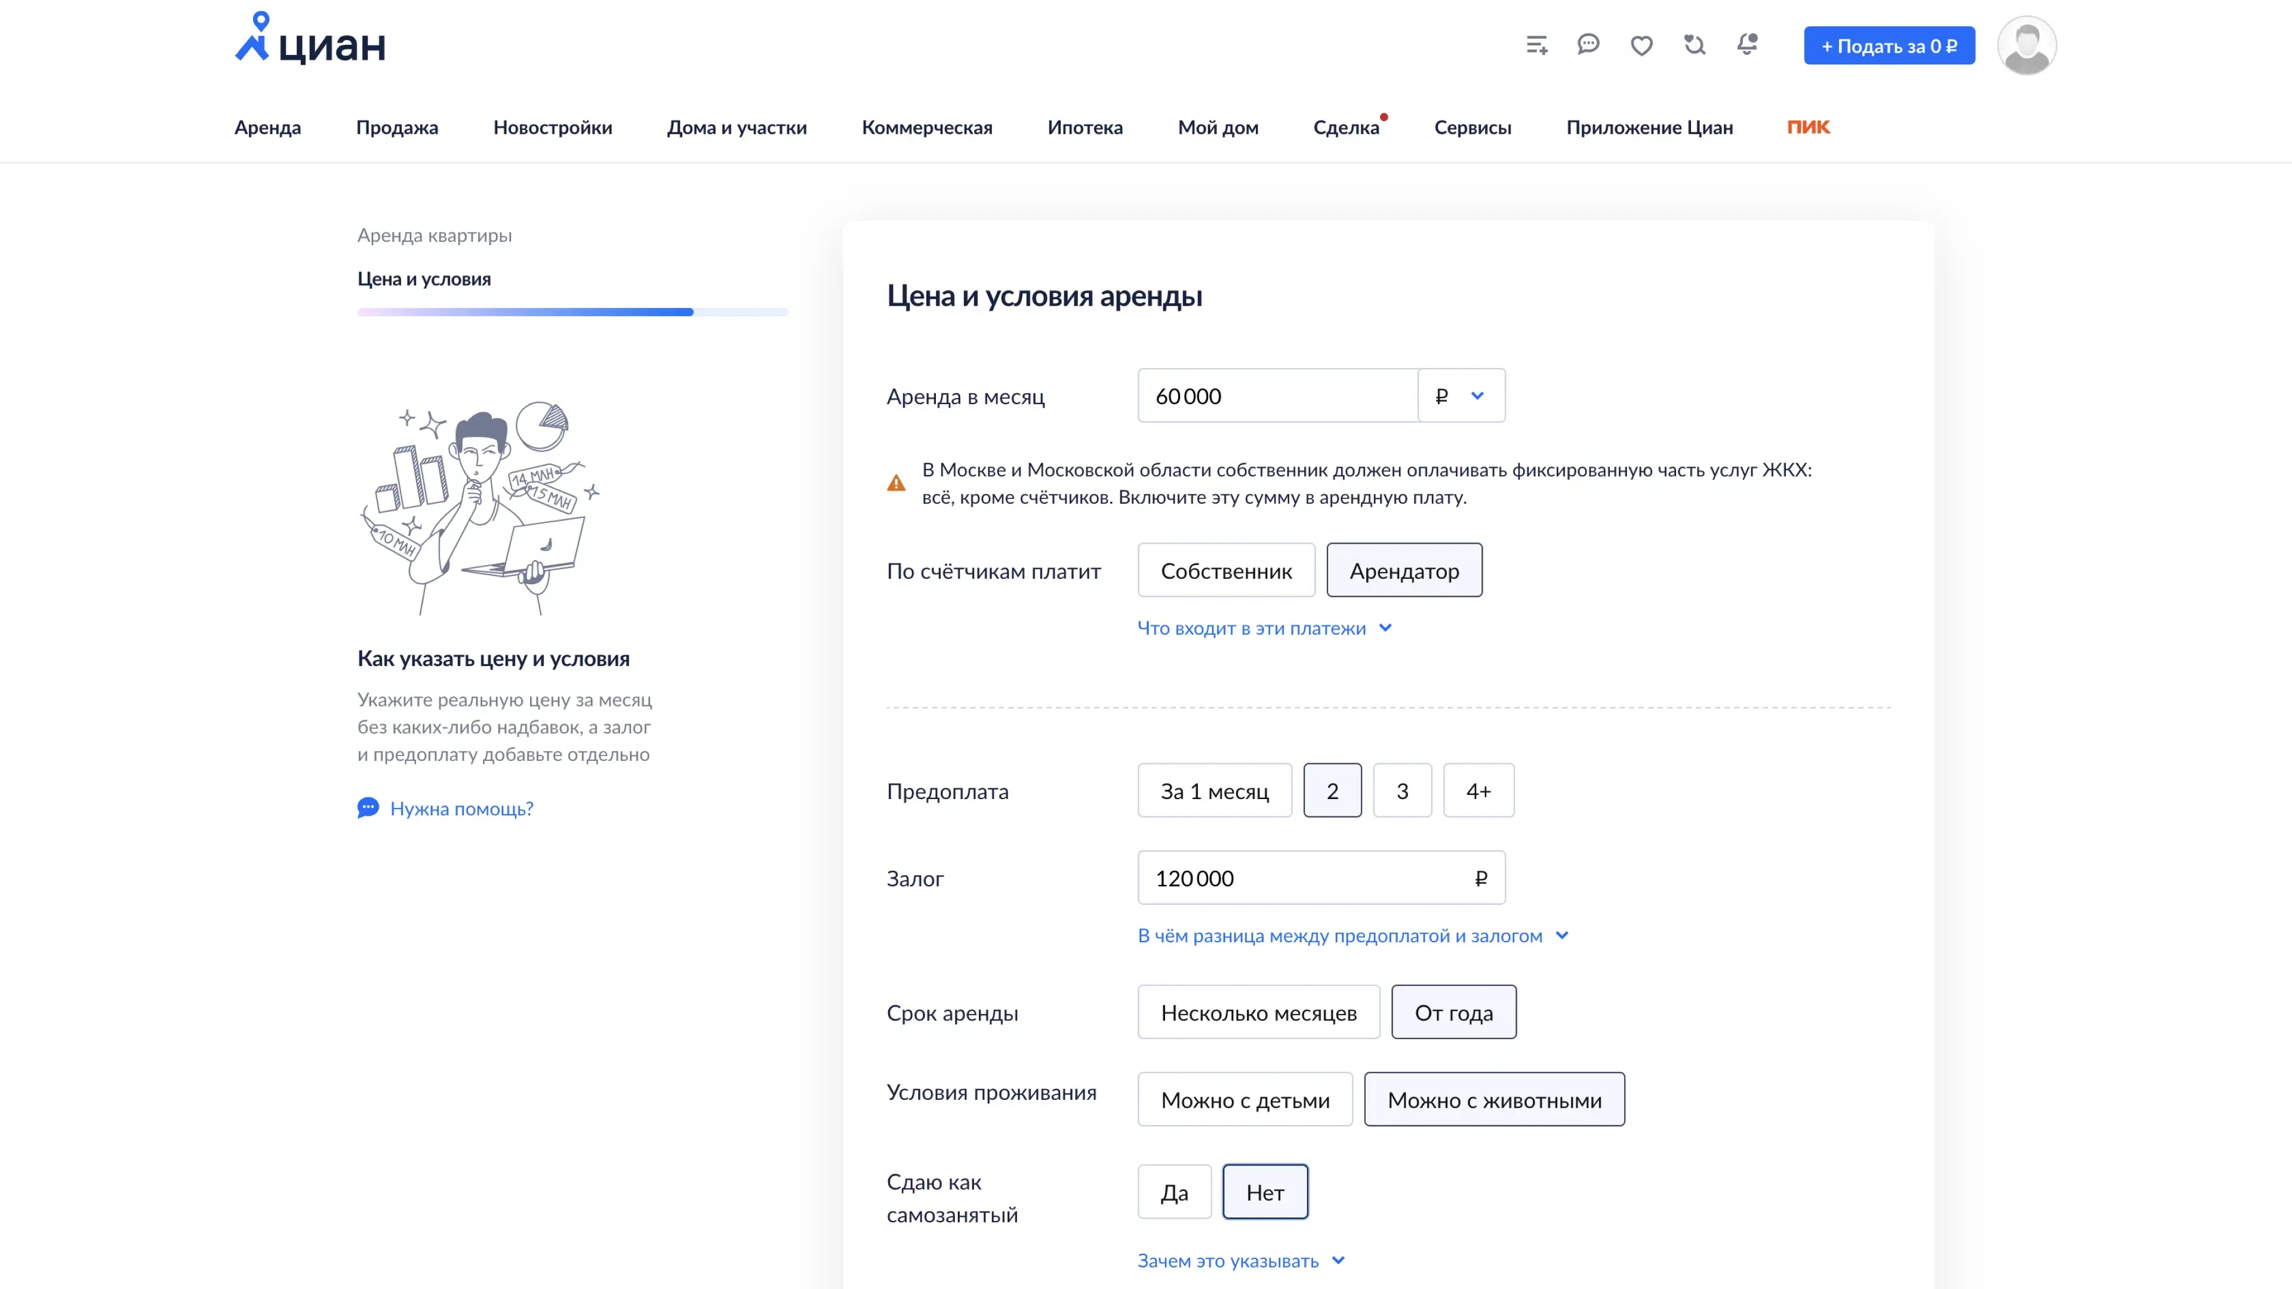Select Собственник for meter payments
The width and height of the screenshot is (2292, 1289).
(1225, 571)
